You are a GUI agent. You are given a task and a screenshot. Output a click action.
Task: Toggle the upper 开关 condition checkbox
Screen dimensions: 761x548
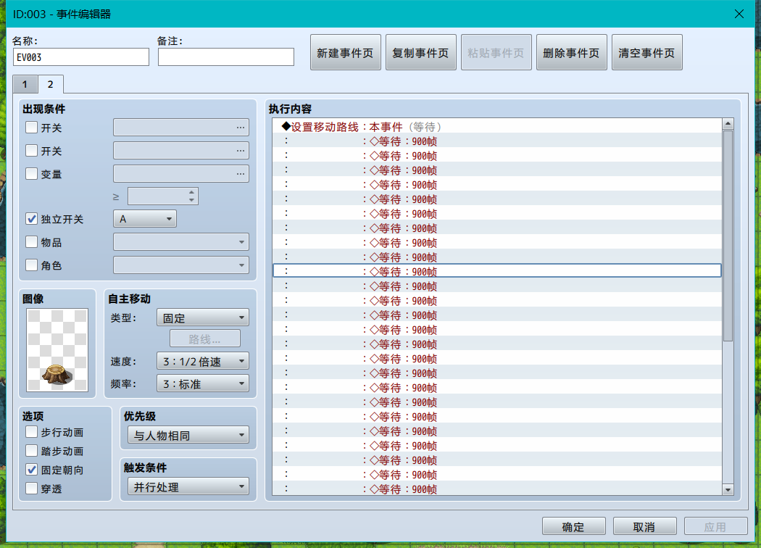coord(32,128)
